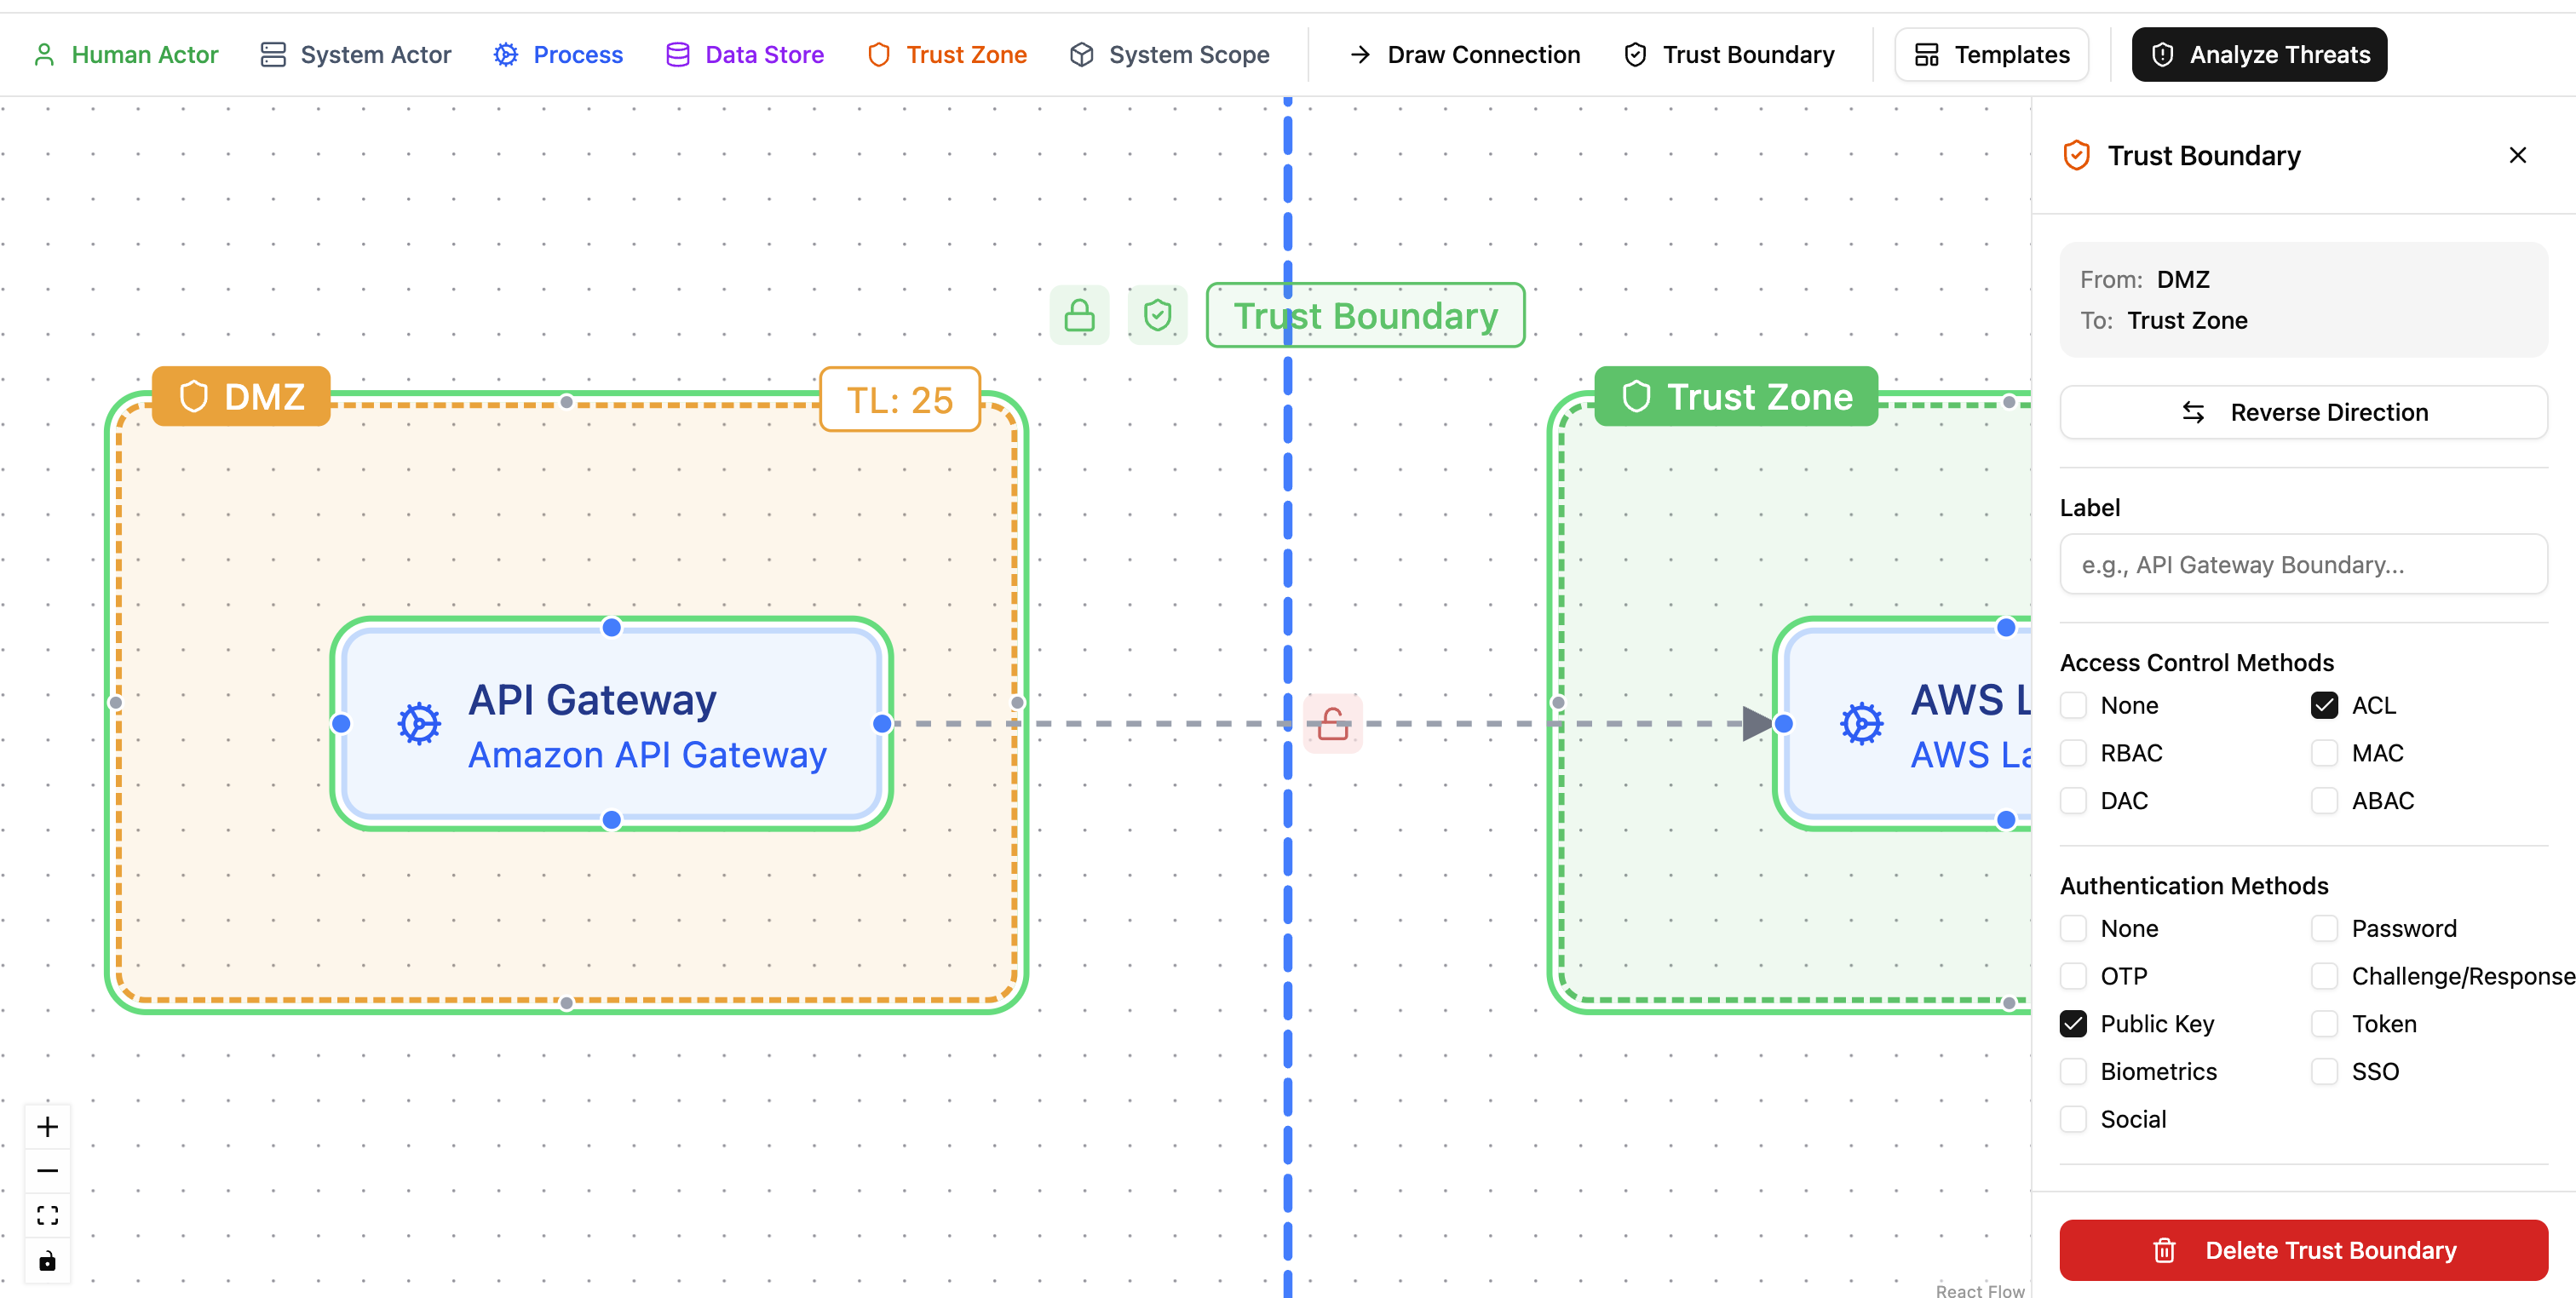Screen dimensions: 2576x1298
Task: Add a Data Store element
Action: coord(745,54)
